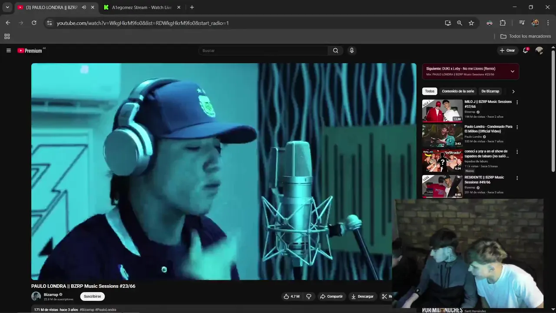Install app icon in address bar
Image resolution: width=556 pixels, height=313 pixels.
pyautogui.click(x=448, y=23)
